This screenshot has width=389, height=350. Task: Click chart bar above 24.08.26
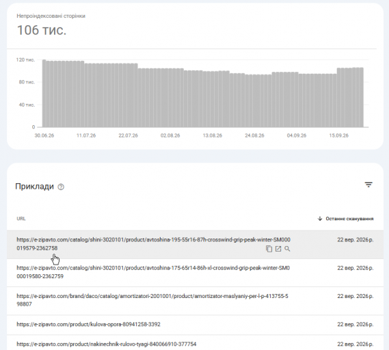coord(255,101)
